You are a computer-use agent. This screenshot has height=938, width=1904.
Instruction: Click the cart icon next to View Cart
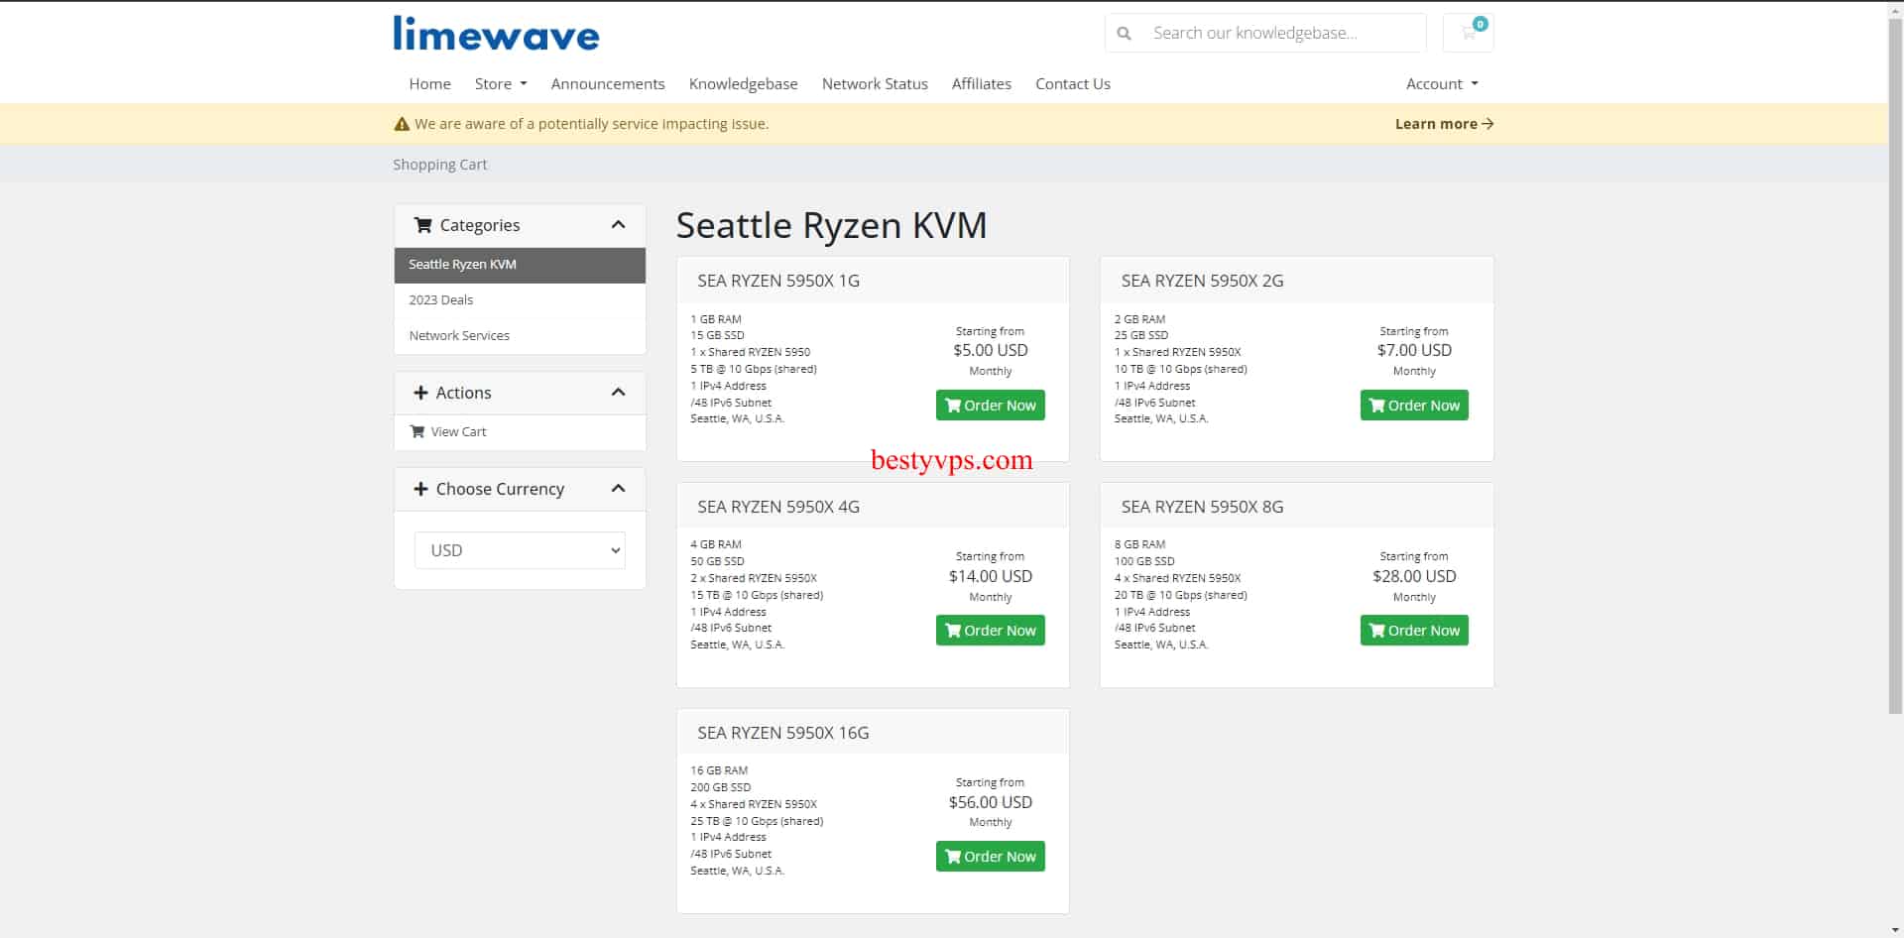tap(417, 431)
